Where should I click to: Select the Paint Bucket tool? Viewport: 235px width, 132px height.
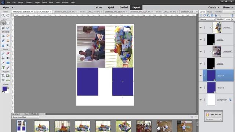coord(3,58)
